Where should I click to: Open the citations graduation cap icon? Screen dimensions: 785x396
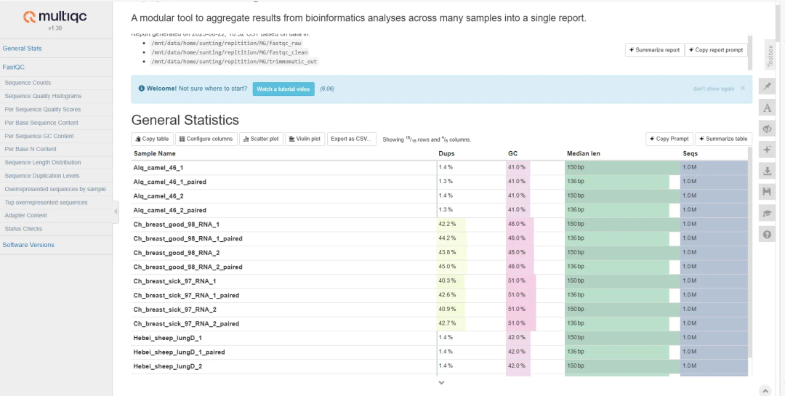[766, 213]
